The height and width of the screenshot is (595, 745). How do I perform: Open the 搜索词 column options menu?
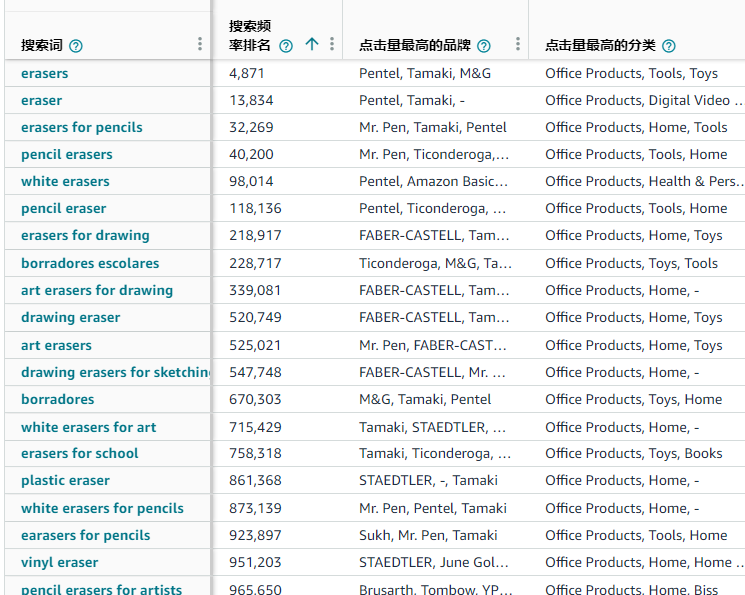pyautogui.click(x=200, y=44)
